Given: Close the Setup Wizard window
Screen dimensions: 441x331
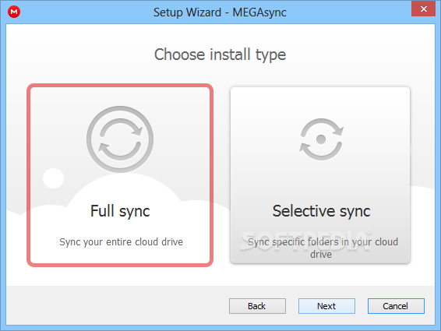Looking at the screenshot, I should pyautogui.click(x=424, y=9).
